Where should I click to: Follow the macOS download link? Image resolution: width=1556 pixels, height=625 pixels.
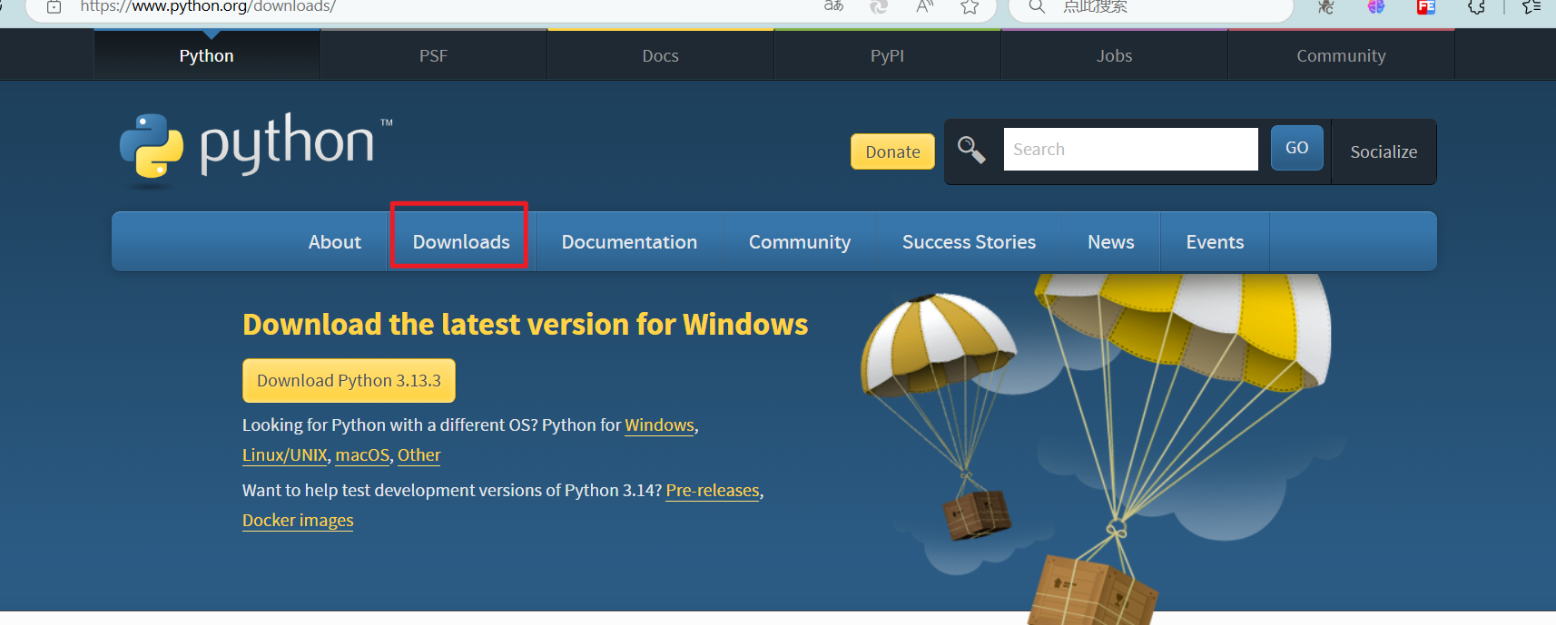362,455
